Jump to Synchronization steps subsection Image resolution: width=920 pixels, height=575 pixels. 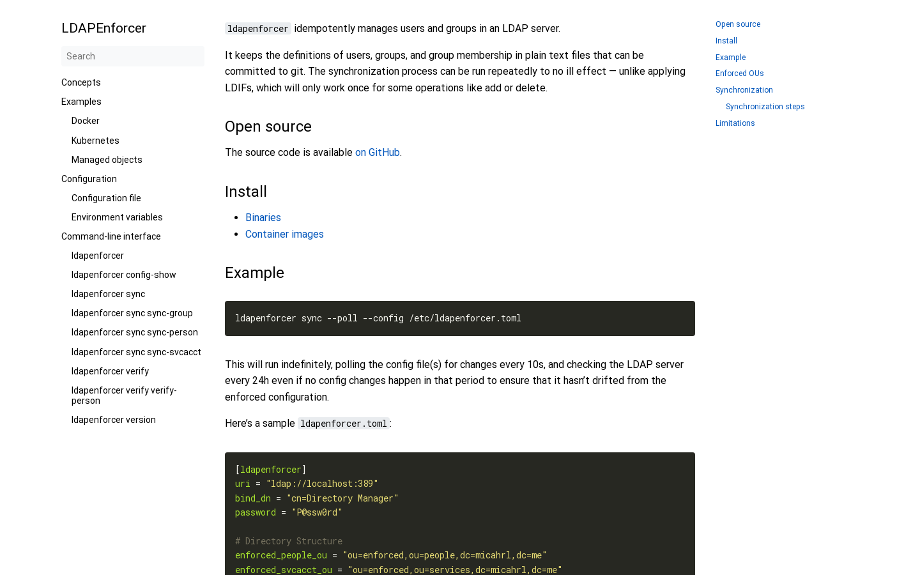point(765,107)
